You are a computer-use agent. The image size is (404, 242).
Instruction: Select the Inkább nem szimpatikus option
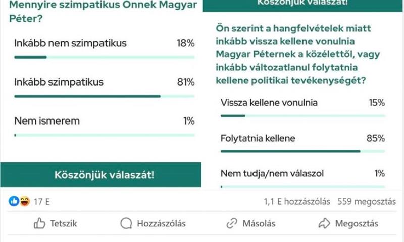click(70, 43)
